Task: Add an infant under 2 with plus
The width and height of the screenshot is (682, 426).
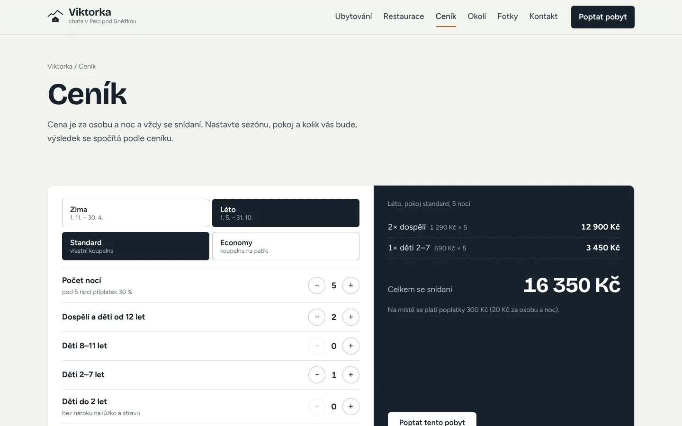Action: click(x=351, y=407)
